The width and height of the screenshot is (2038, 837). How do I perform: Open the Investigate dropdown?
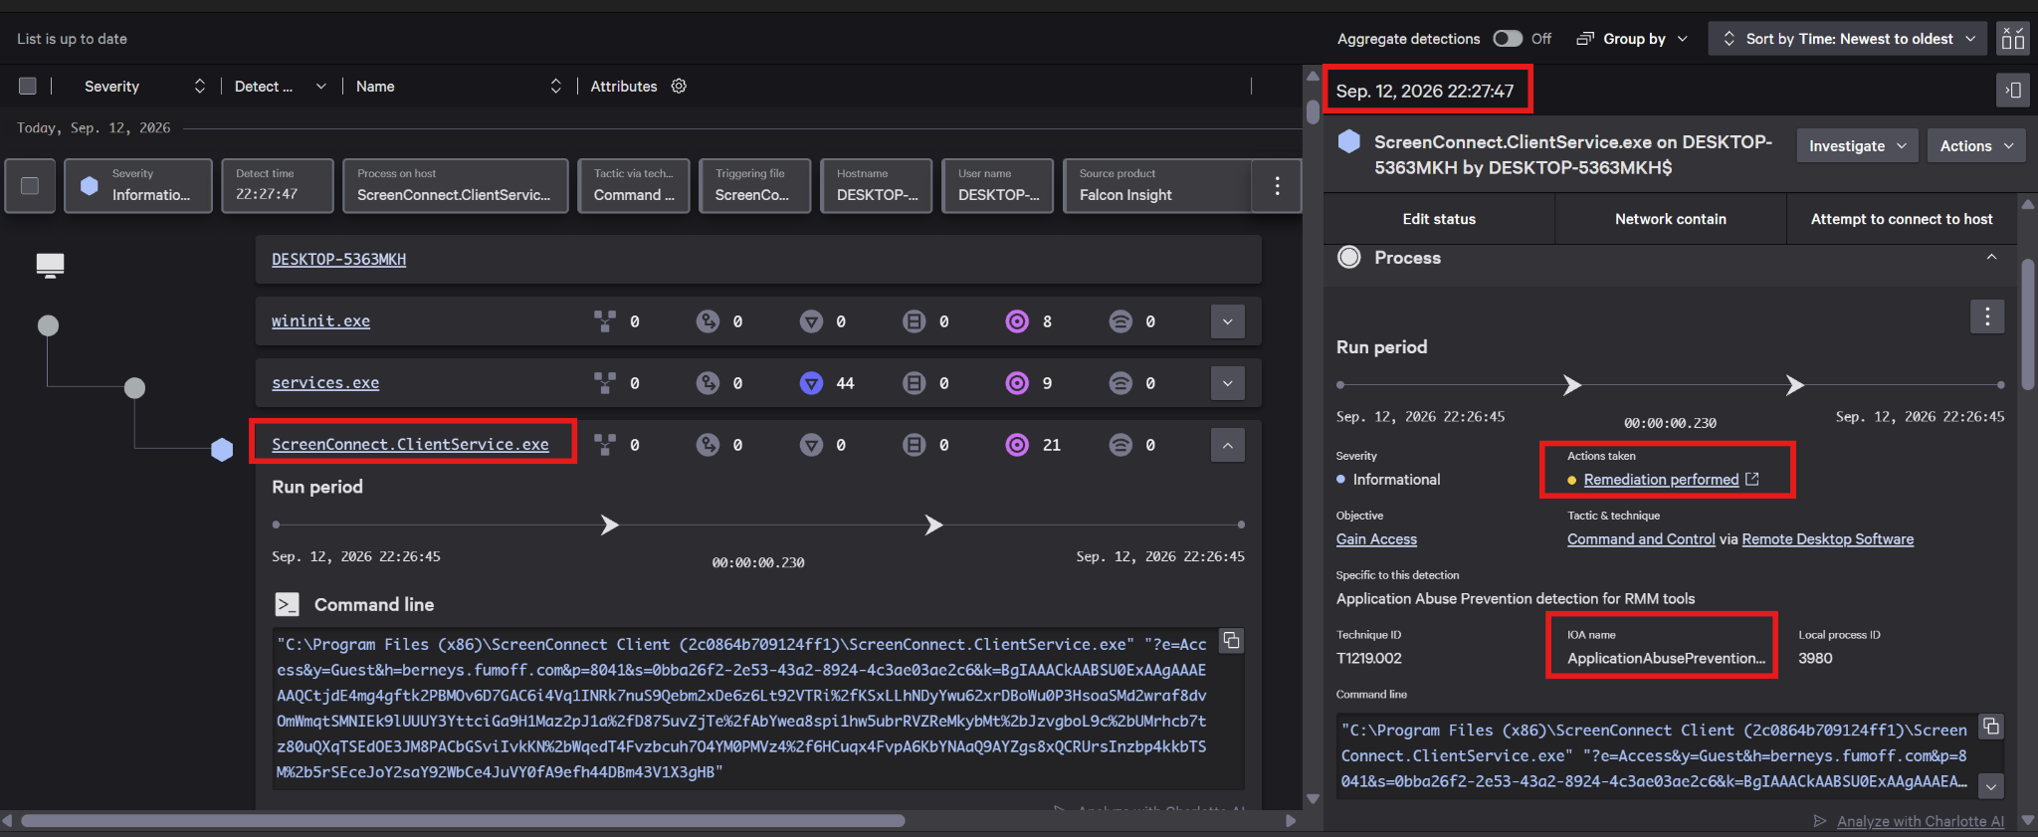coord(1857,146)
